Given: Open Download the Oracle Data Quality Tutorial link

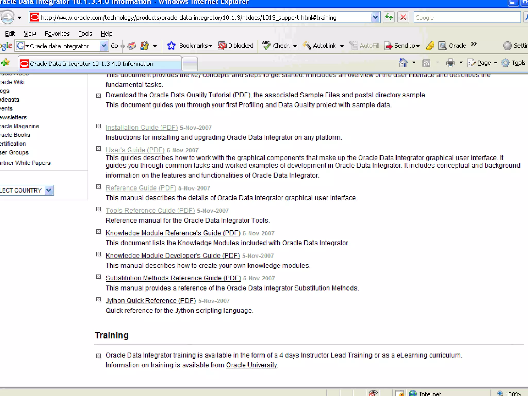Looking at the screenshot, I should (x=178, y=95).
